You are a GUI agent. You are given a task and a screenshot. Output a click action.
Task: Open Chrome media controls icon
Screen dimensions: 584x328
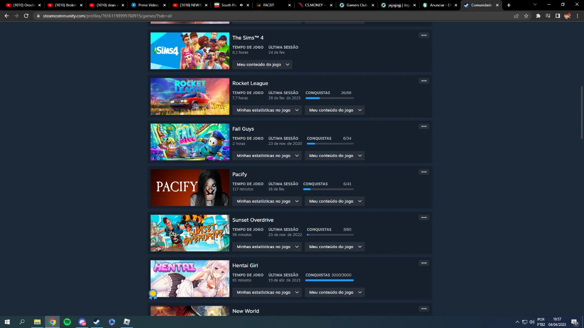click(548, 16)
